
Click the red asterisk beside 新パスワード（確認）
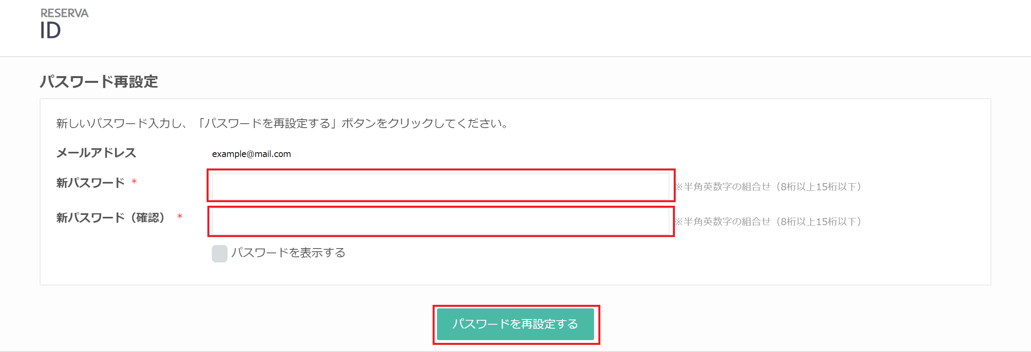coord(180,217)
